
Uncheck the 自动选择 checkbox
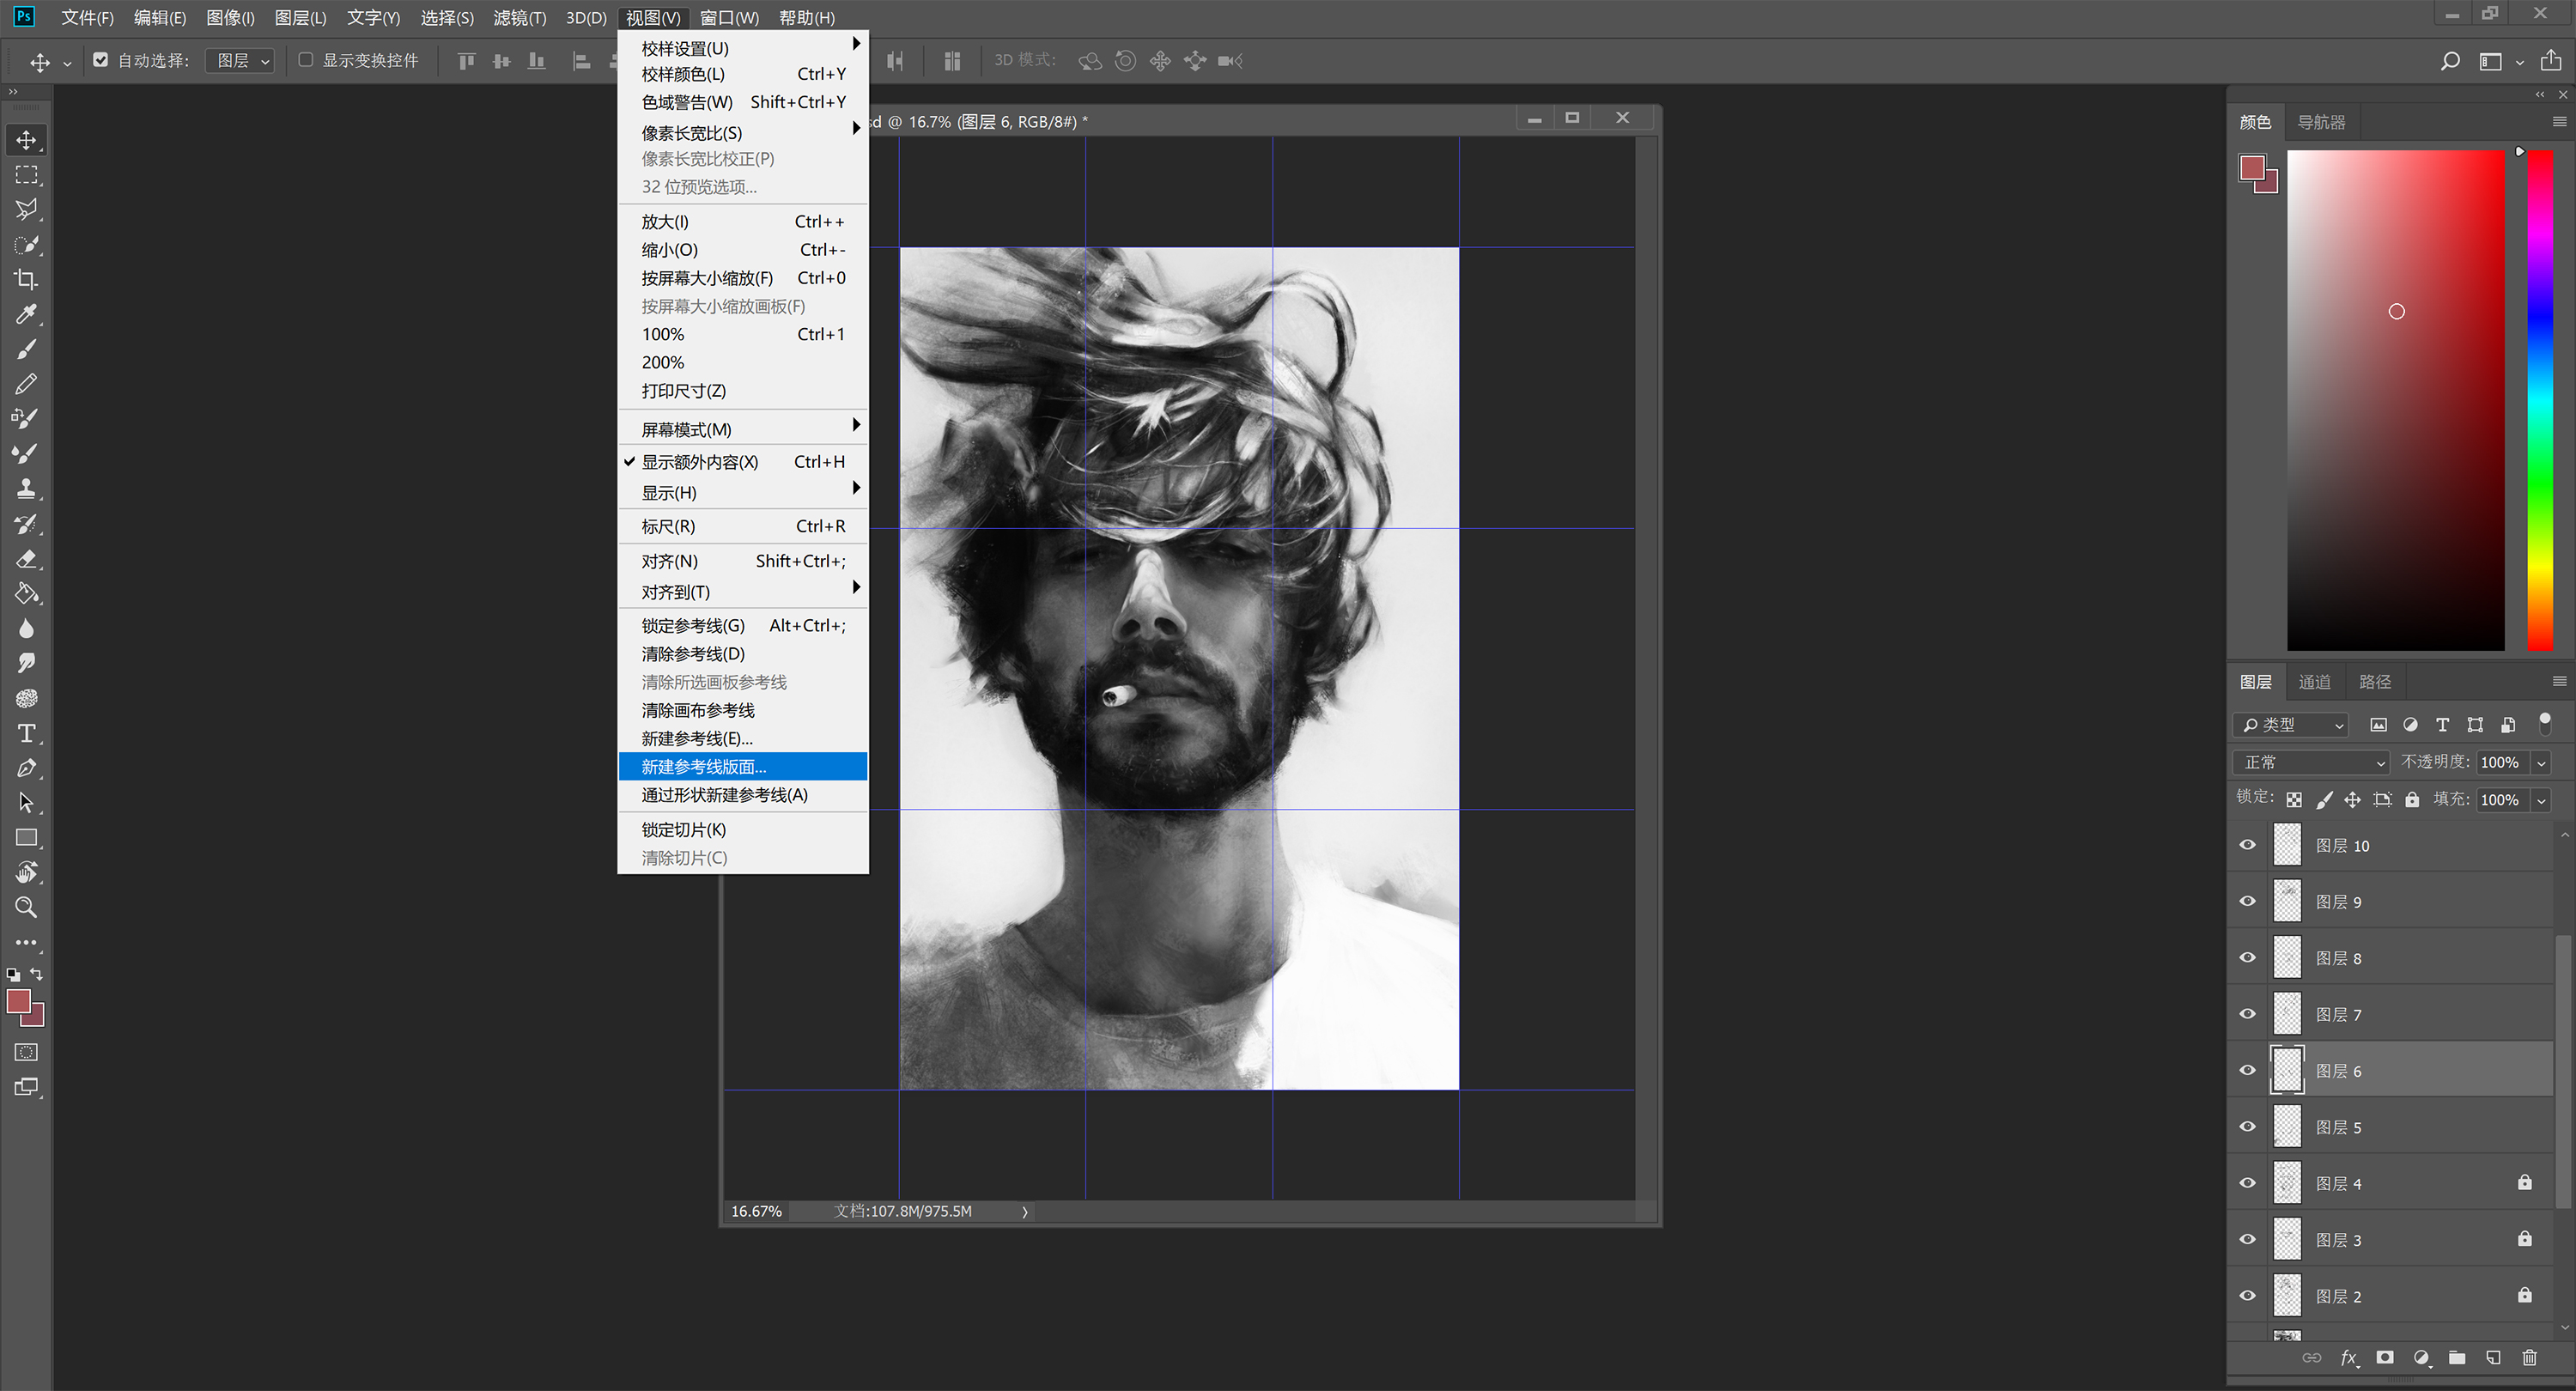click(100, 60)
